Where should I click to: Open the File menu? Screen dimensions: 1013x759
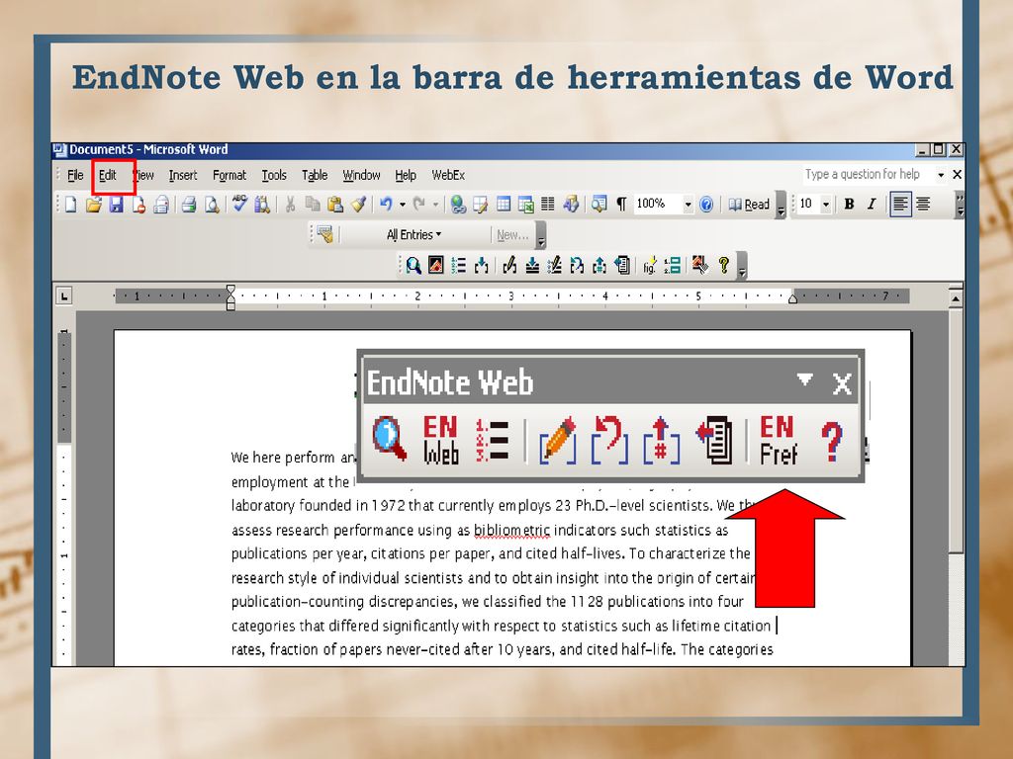(x=75, y=175)
